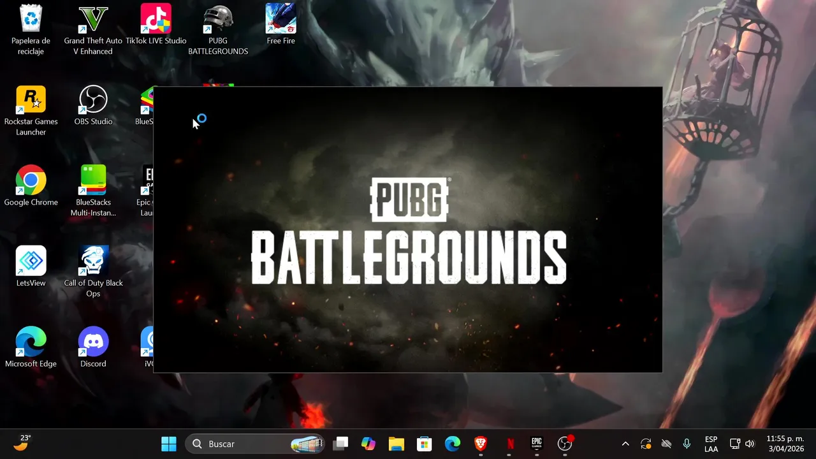This screenshot has width=816, height=459.
Task: Expand the hidden system tray icons chevron
Action: pyautogui.click(x=625, y=444)
